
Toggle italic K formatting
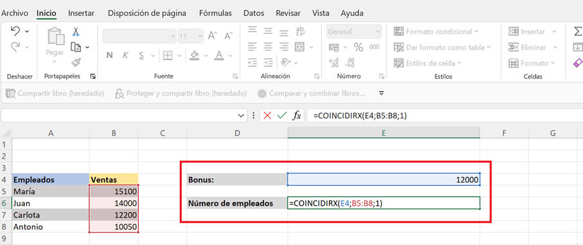(125, 55)
